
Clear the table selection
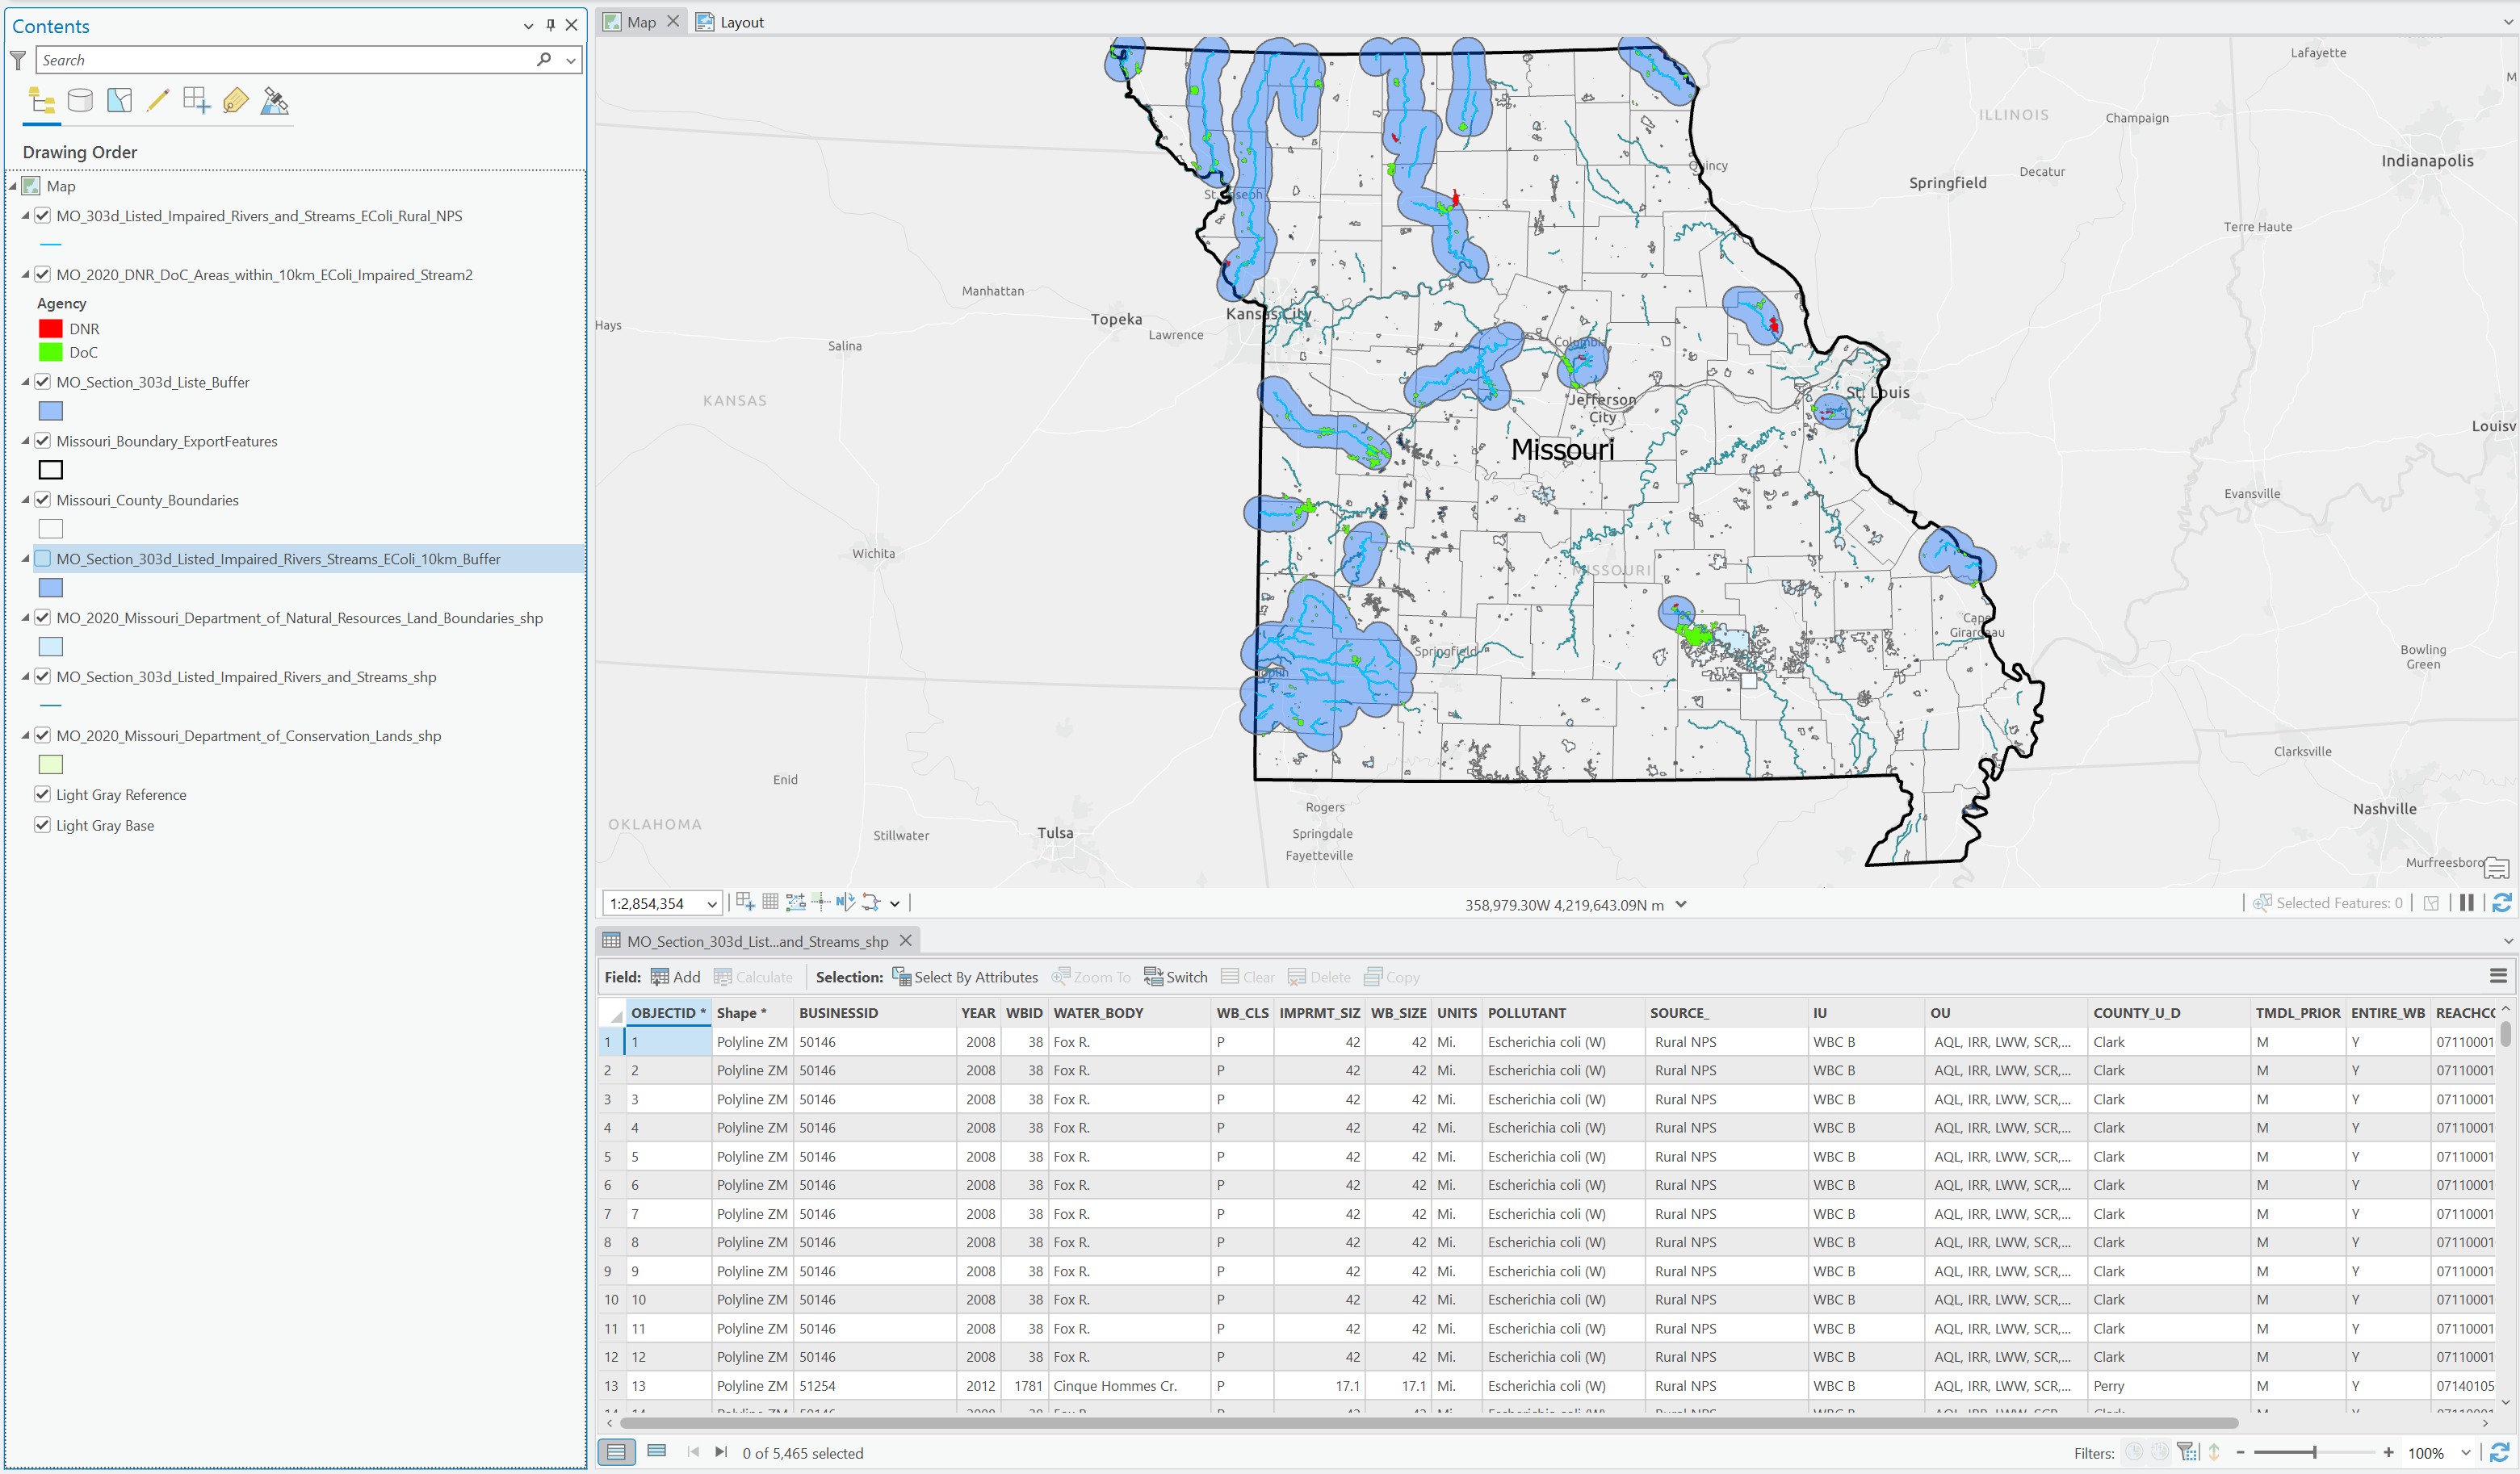click(1248, 977)
